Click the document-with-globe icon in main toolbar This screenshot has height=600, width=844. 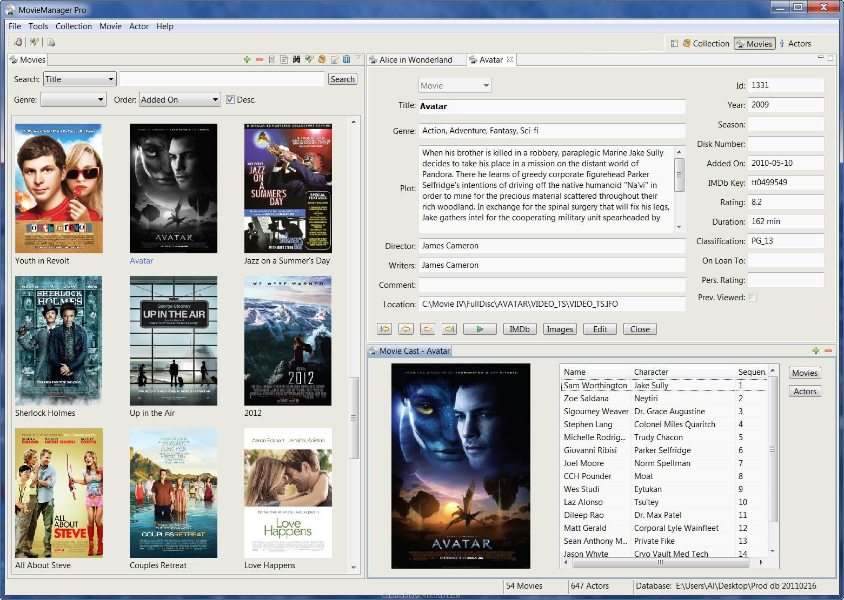click(51, 42)
